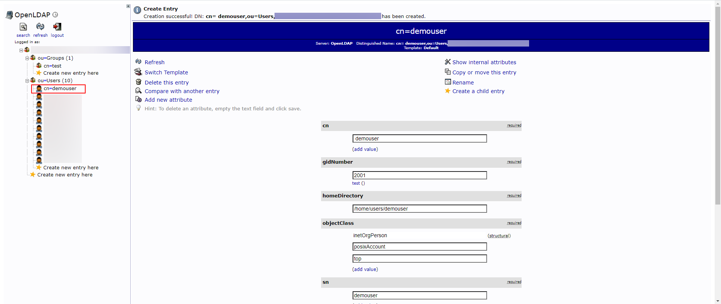721x304 pixels.
Task: Click the Create a child entry star icon
Action: click(x=448, y=90)
